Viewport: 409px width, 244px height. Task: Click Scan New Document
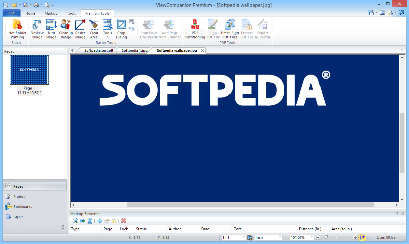coord(148,29)
